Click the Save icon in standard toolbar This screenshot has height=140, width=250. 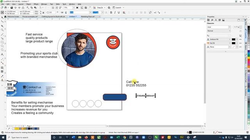12,8
